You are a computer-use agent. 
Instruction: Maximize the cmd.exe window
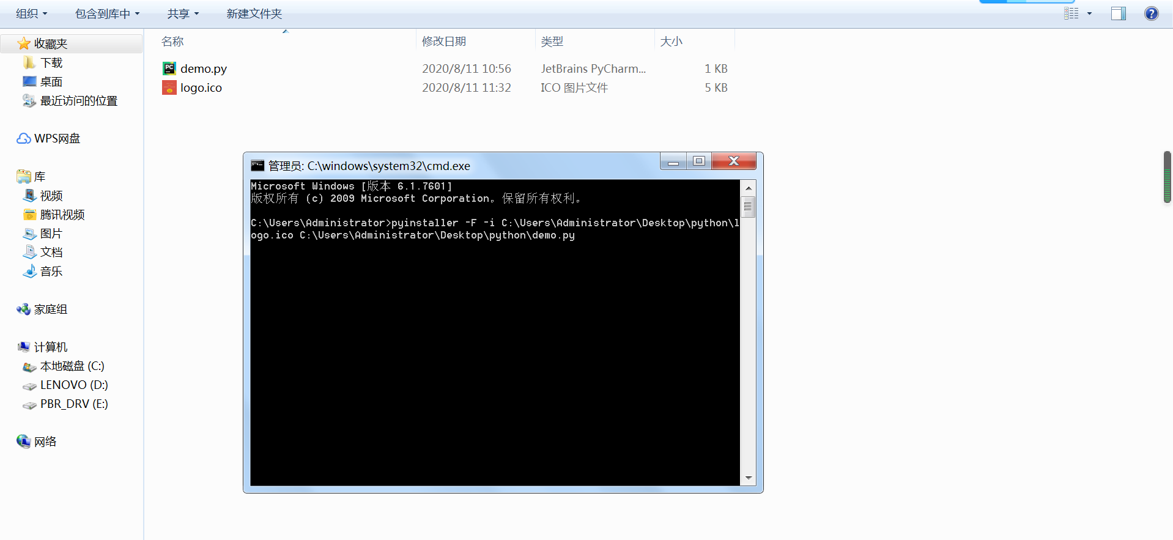699,161
